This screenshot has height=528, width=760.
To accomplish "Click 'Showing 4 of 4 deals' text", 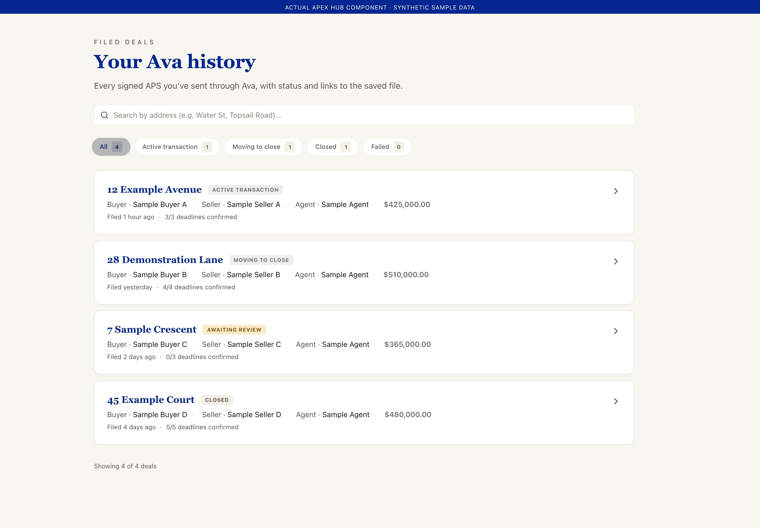I will 125,466.
